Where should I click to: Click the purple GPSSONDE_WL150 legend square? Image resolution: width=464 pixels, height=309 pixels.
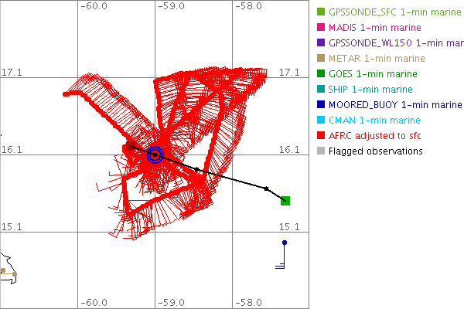pos(321,43)
